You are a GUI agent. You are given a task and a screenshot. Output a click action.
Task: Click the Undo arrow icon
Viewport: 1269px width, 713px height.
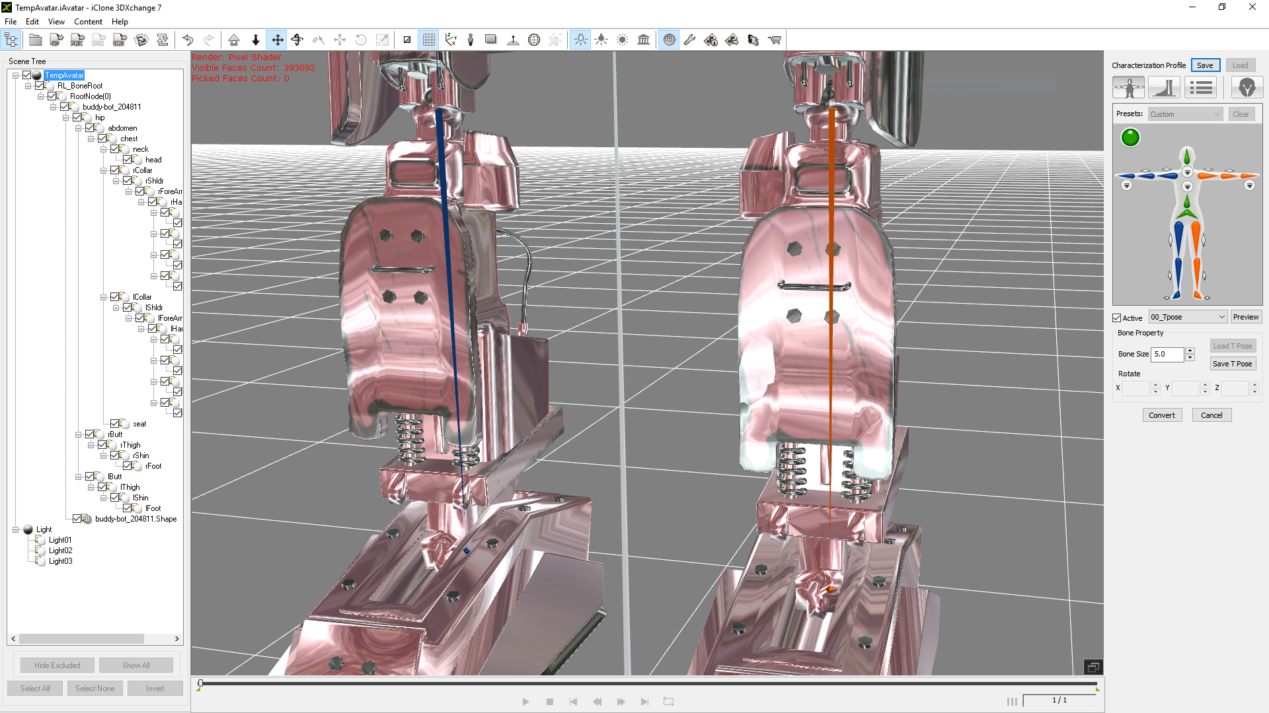point(188,40)
